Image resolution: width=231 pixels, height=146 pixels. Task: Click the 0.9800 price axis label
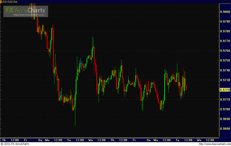(x=225, y=12)
